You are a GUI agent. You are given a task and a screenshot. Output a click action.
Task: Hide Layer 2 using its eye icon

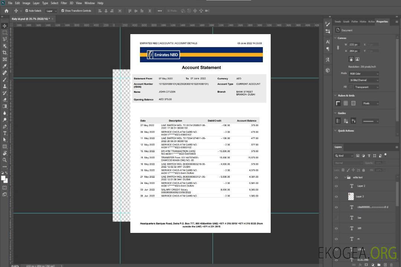pos(336,186)
